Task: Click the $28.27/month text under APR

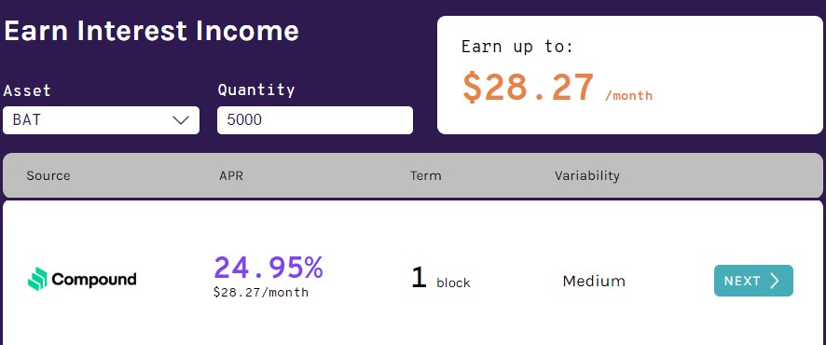Action: (261, 293)
